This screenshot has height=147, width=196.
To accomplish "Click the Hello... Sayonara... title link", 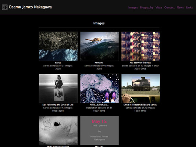I will (99, 105).
